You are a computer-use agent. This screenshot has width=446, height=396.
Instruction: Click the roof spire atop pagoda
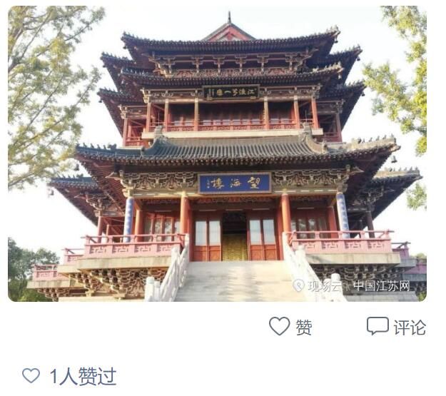229,18
